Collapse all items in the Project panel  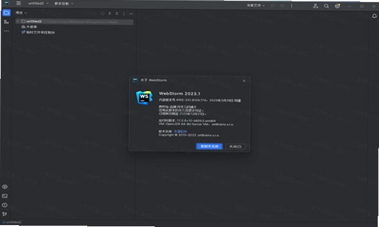116,14
